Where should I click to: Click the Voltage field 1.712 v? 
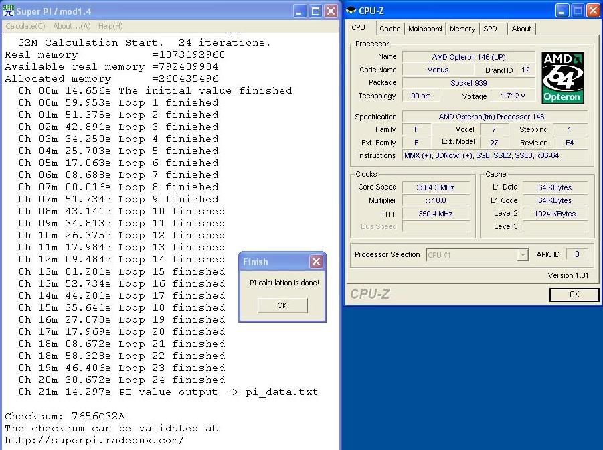coord(513,96)
